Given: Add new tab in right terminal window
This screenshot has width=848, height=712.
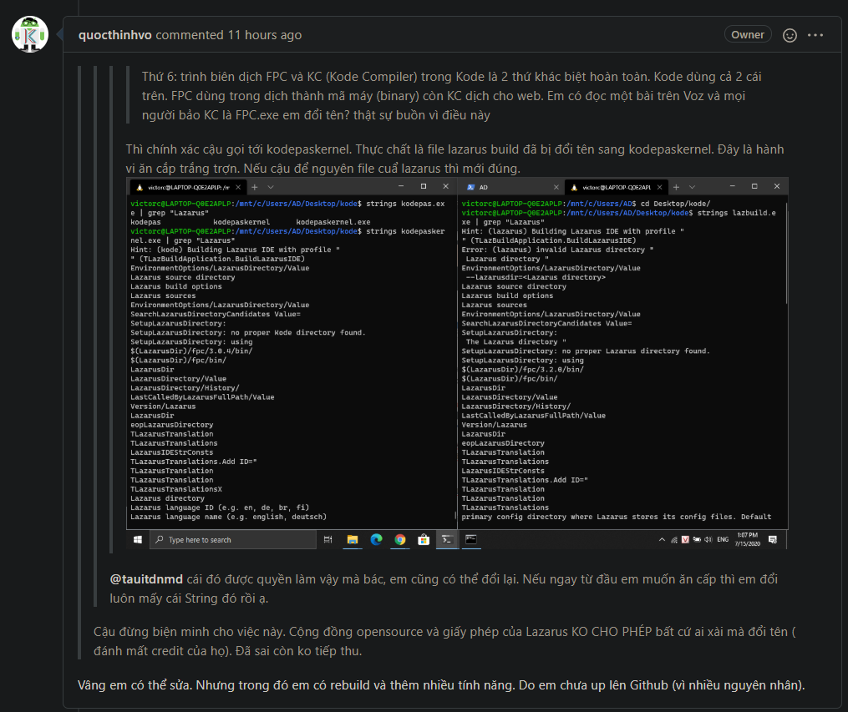Looking at the screenshot, I should tap(676, 187).
